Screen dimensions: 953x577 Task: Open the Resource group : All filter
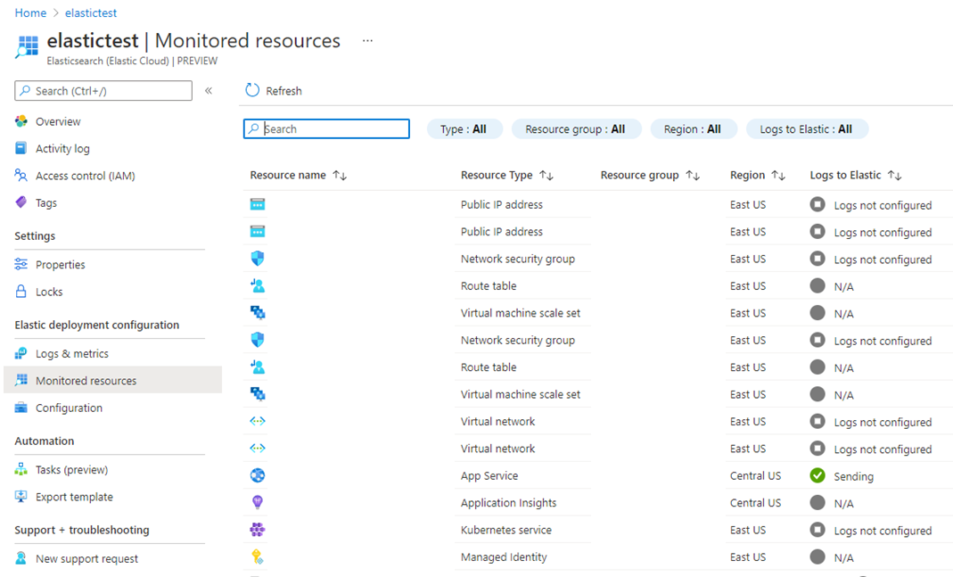pos(576,129)
